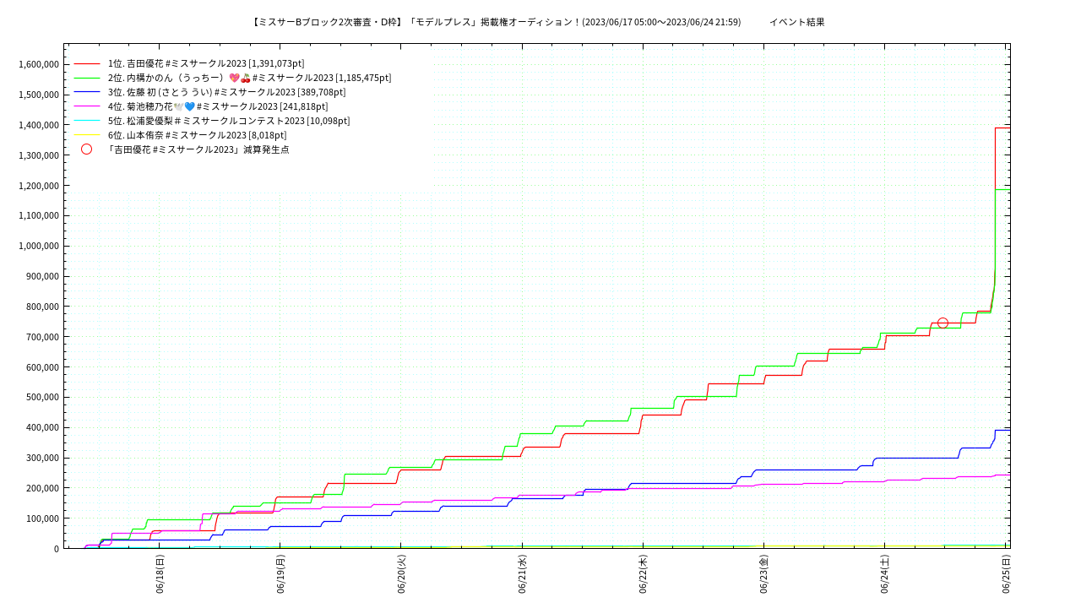Click the 06/18(日) date label on the x-axis
The height and width of the screenshot is (608, 1081).
160,574
